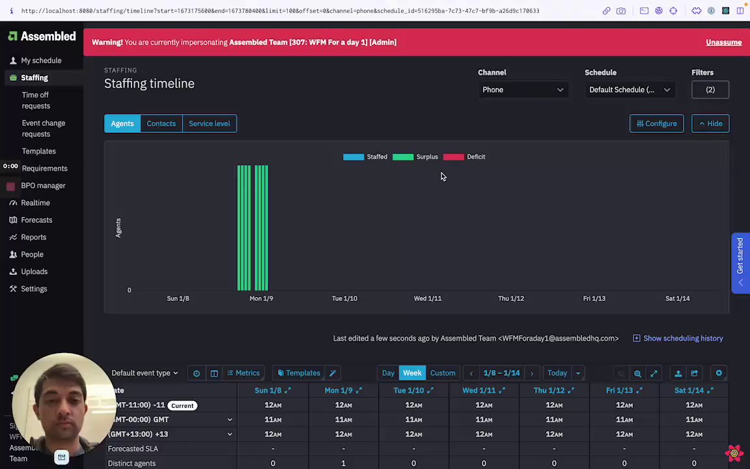Viewport: 750px width, 469px height.
Task: Open the Realtime gauge icon in sidebar
Action: pos(13,203)
